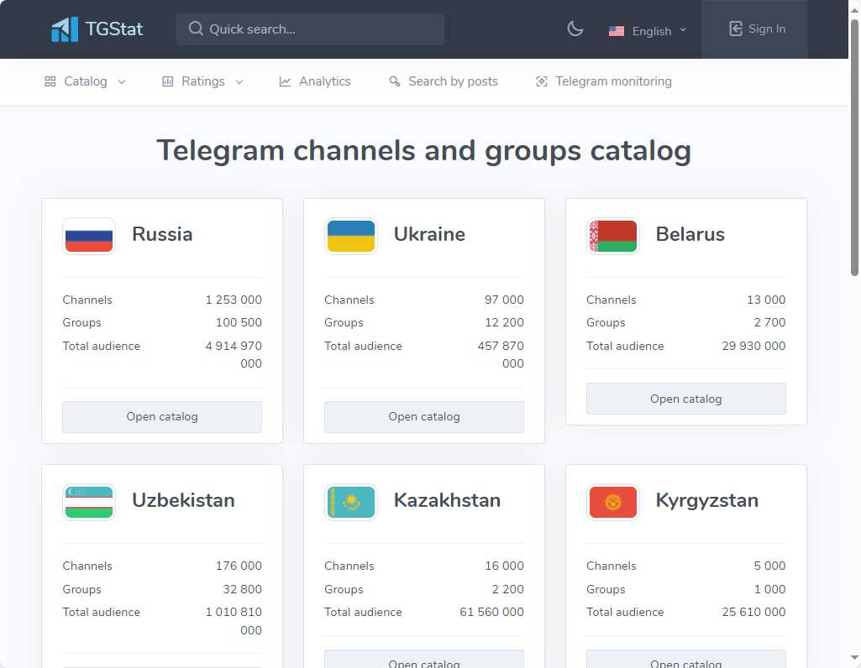Expand the Catalog menu chevron

122,81
